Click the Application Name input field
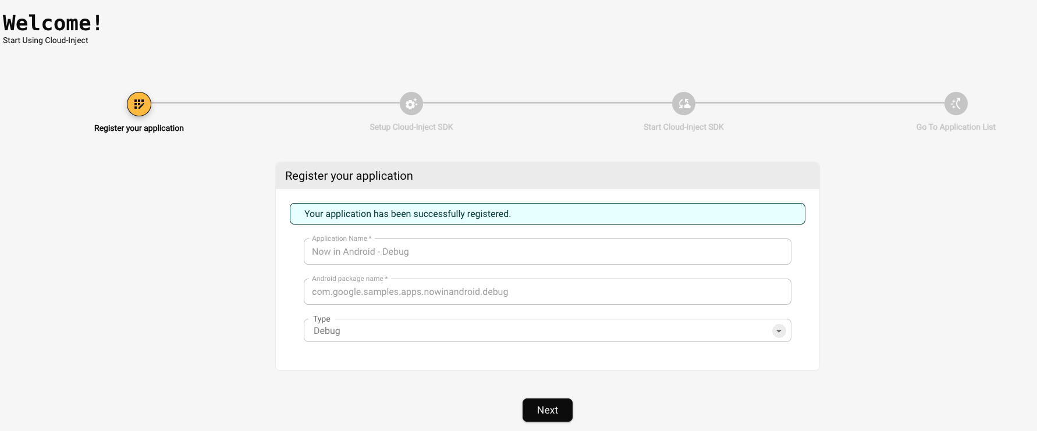1037x431 pixels. pyautogui.click(x=547, y=252)
